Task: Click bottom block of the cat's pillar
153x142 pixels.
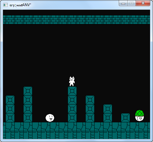Action: tap(72, 118)
